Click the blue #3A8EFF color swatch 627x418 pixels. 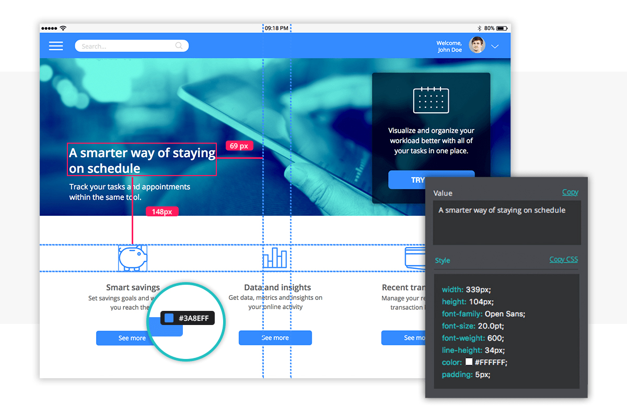tap(169, 318)
